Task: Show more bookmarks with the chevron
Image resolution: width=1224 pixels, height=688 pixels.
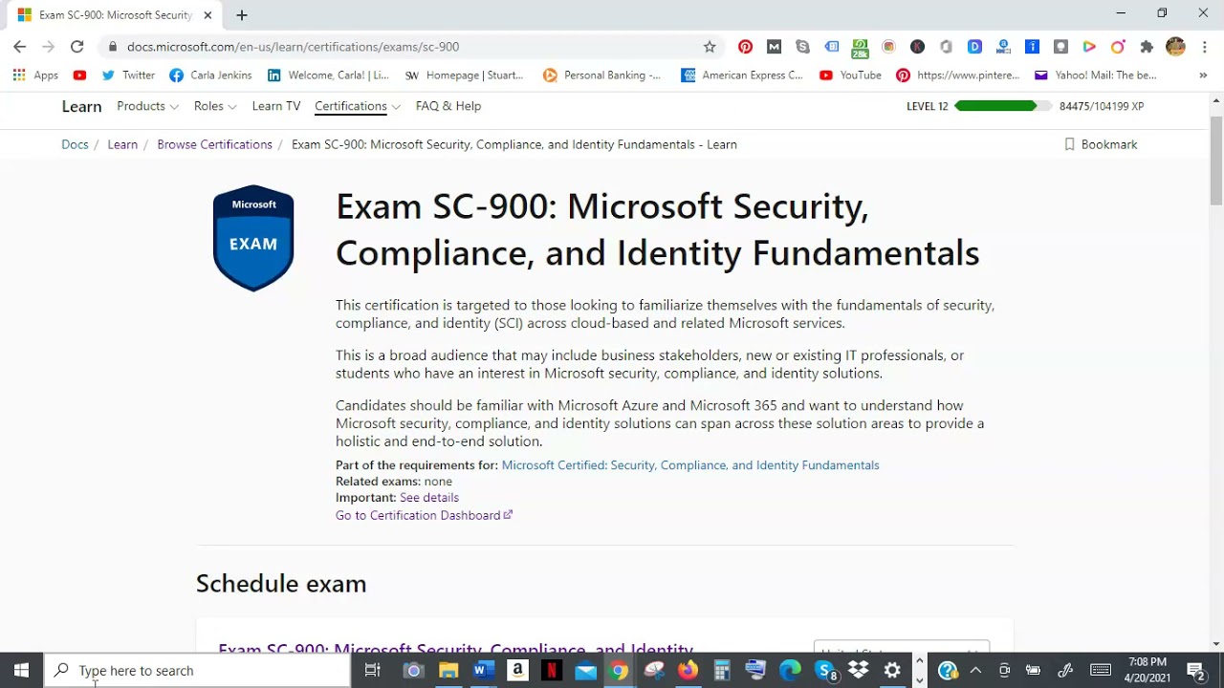Action: tap(1203, 75)
